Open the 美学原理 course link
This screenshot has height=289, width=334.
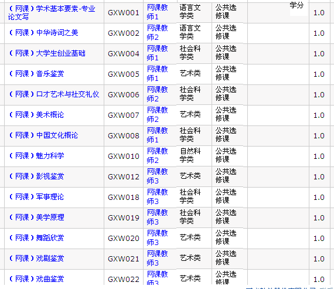point(36,217)
